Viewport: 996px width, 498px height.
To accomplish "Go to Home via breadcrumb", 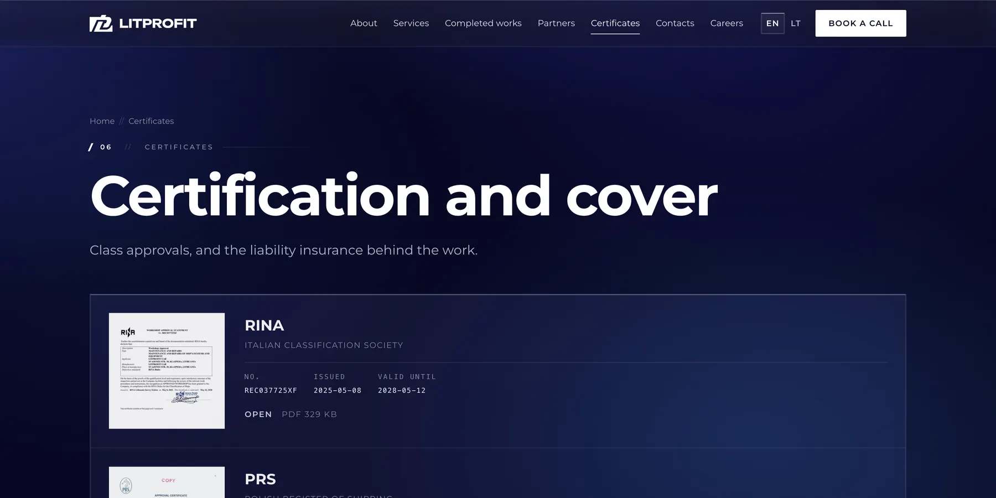I will (102, 121).
